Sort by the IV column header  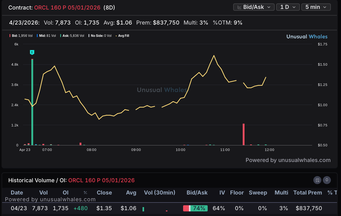click(x=222, y=193)
